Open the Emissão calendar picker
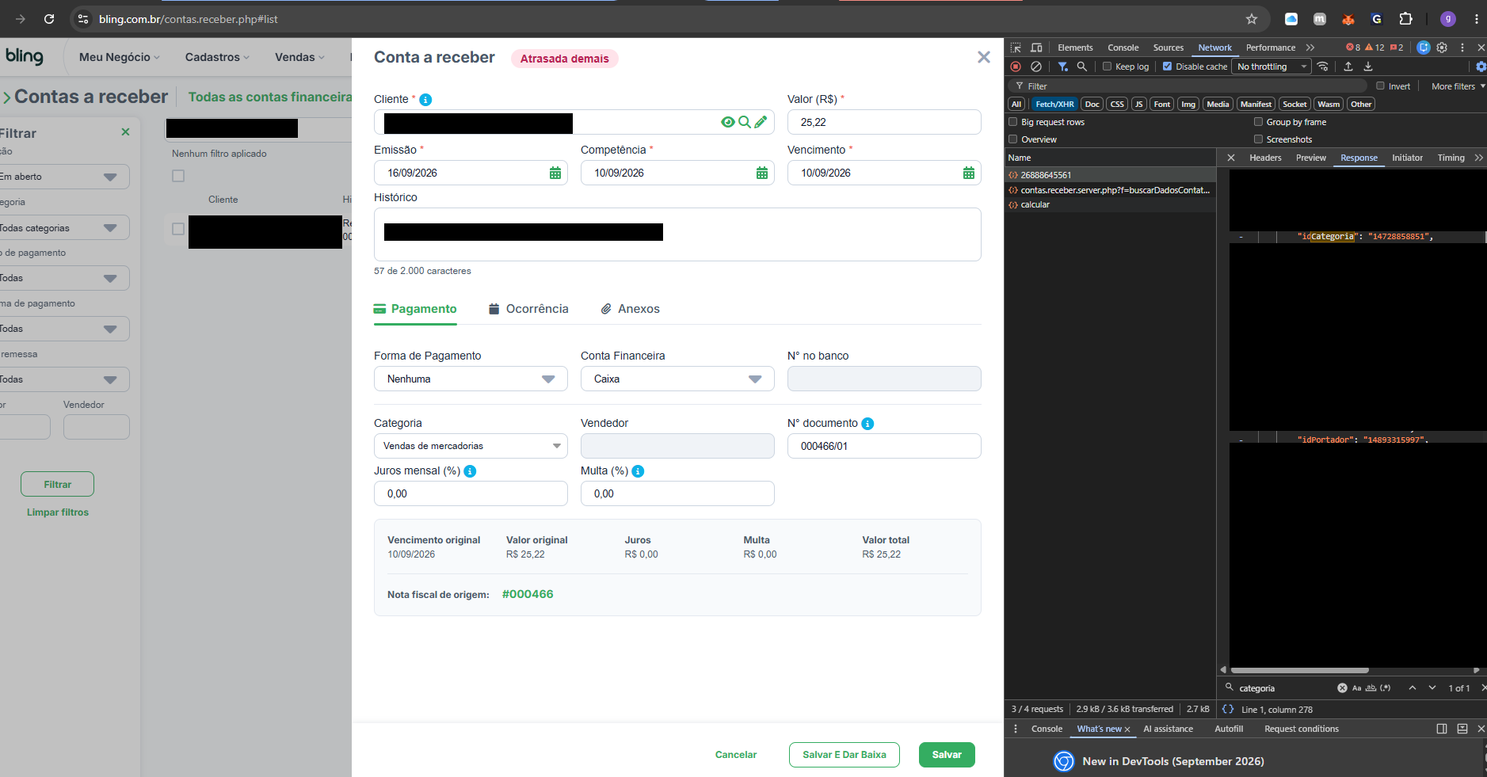Screen dimensions: 1487x777 click(x=555, y=173)
